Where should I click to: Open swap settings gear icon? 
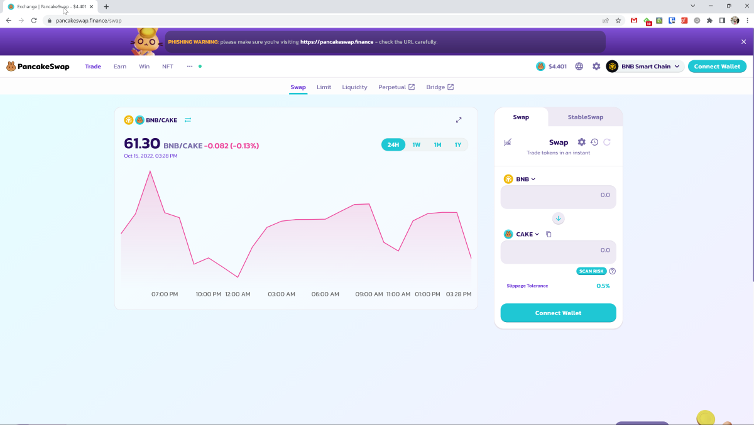click(x=582, y=143)
